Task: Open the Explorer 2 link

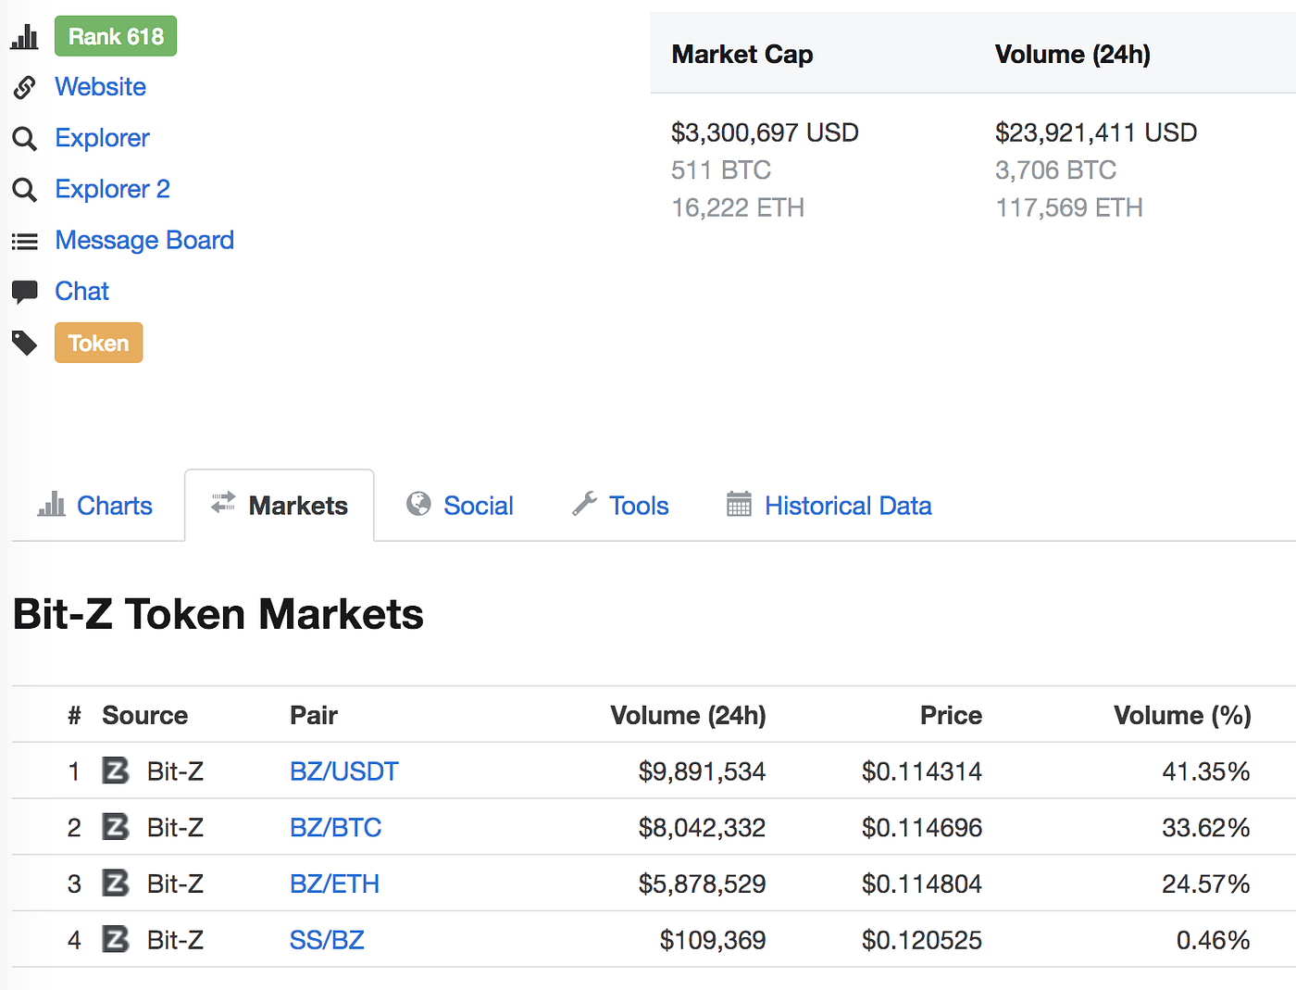Action: (x=113, y=189)
